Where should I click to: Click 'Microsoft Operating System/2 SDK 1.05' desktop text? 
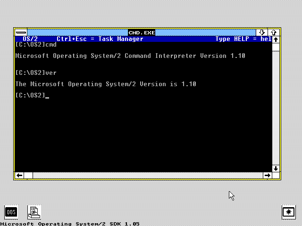coord(70,224)
